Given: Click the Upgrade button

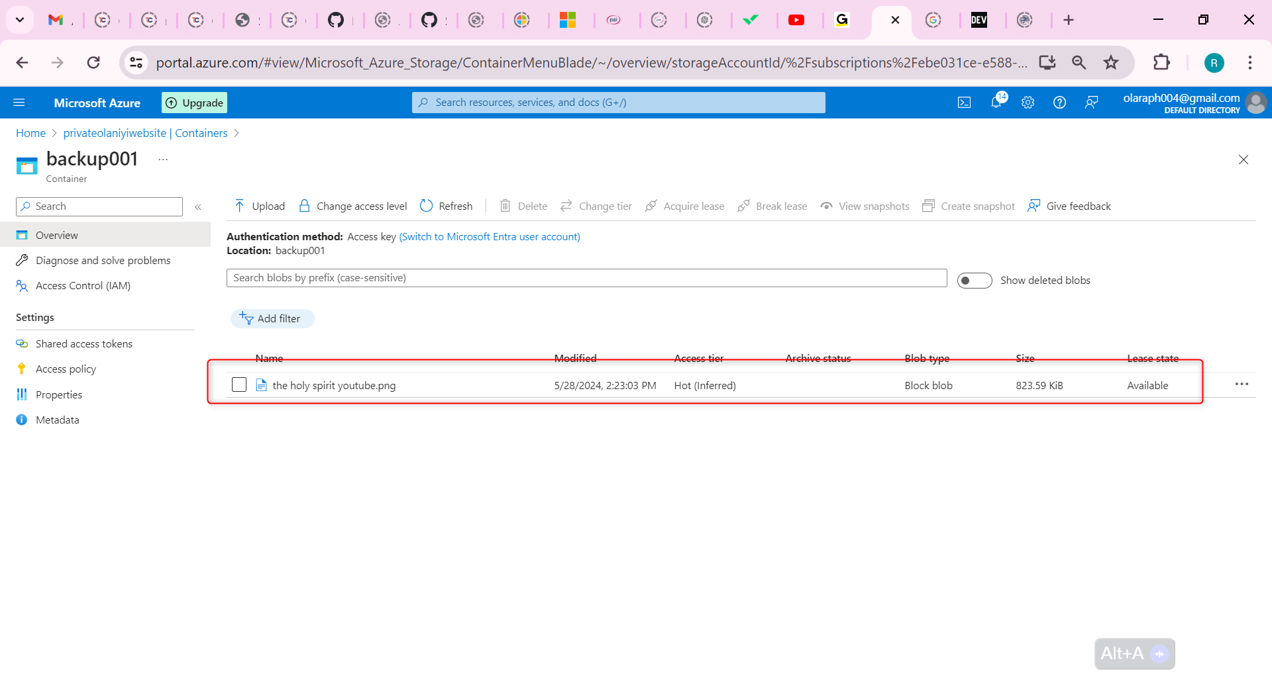Looking at the screenshot, I should pyautogui.click(x=195, y=103).
